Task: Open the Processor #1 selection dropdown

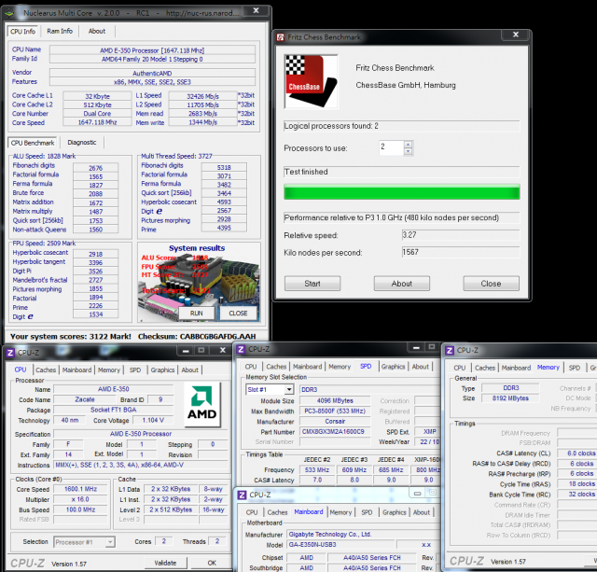Action: tap(110, 542)
